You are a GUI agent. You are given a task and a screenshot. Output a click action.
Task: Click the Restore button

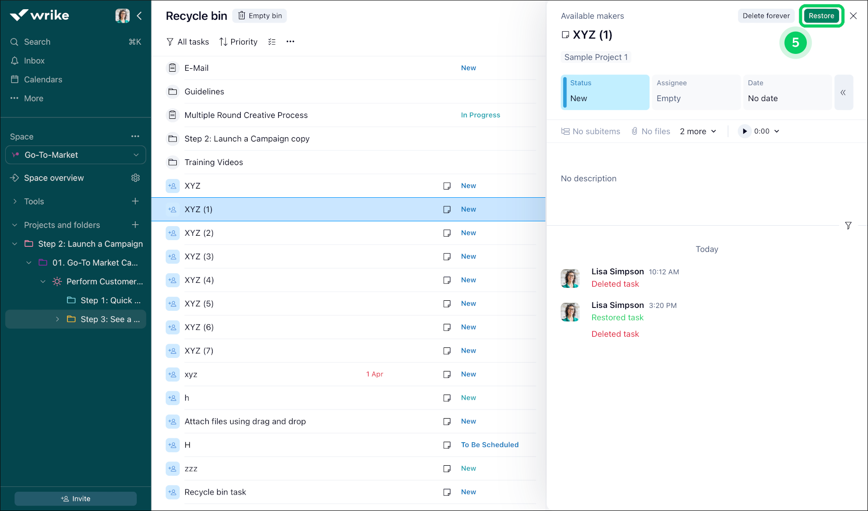(821, 15)
